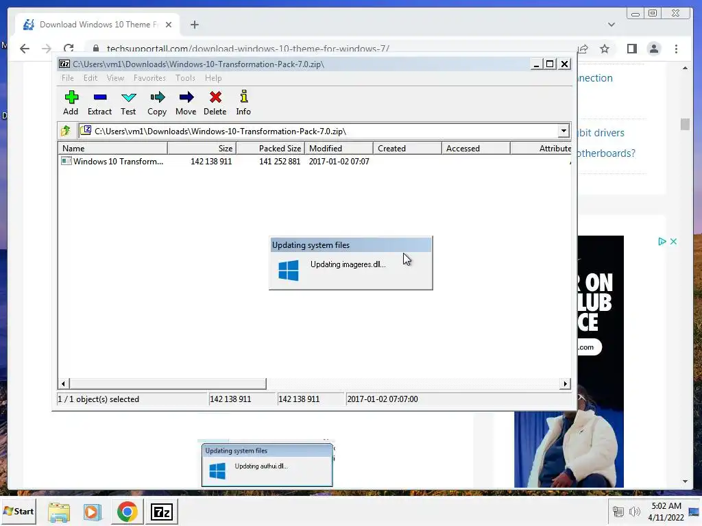Open the Windows Start menu
The width and height of the screenshot is (702, 526).
tap(19, 511)
